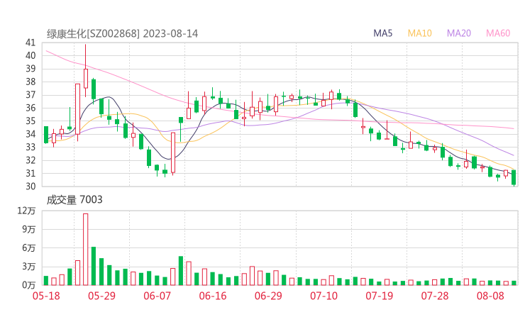This screenshot has width=525, height=312.
Task: Click the 3万 volume axis label
Action: coord(28,267)
